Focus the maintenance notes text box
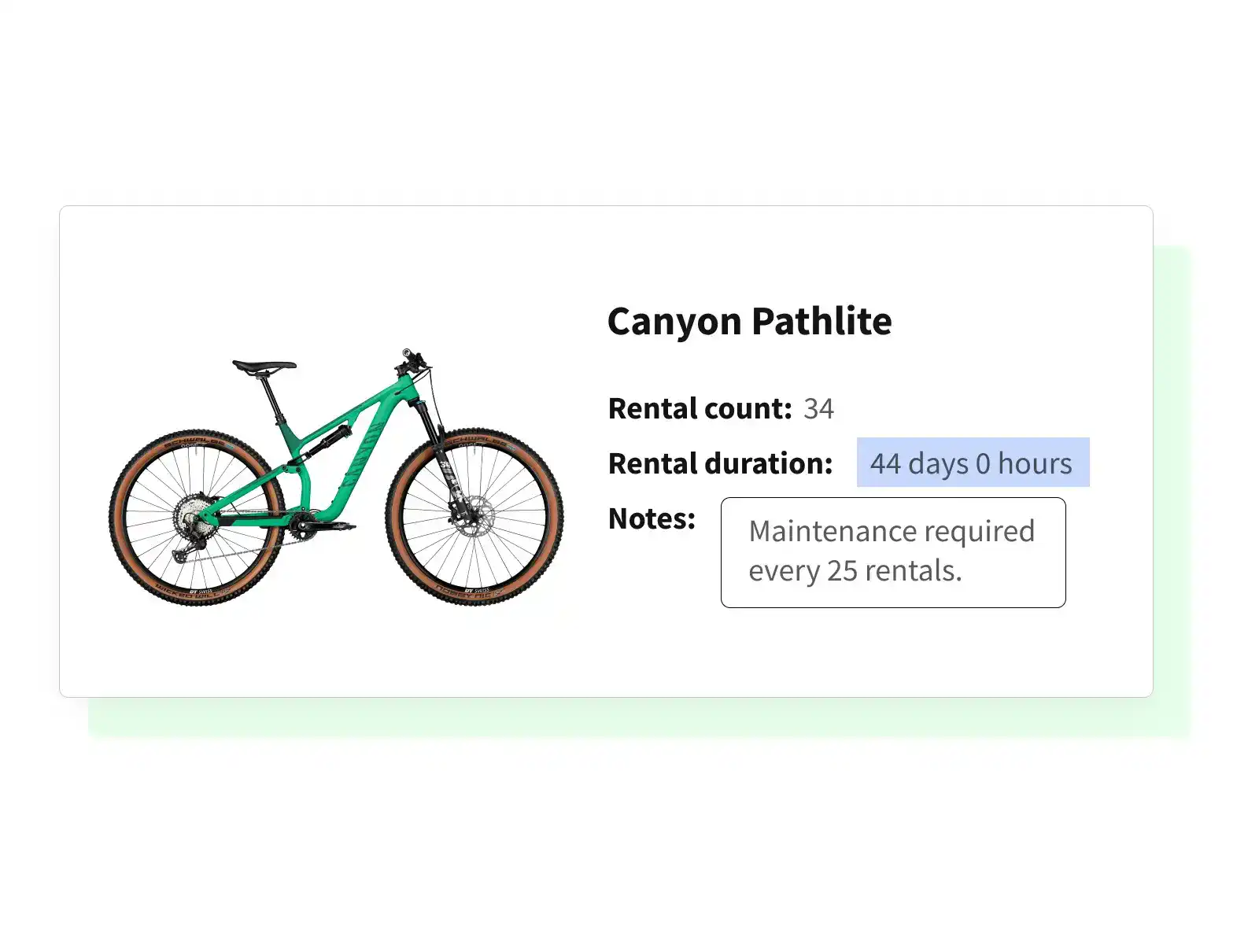Screen dimensions: 1259x944 click(x=893, y=552)
